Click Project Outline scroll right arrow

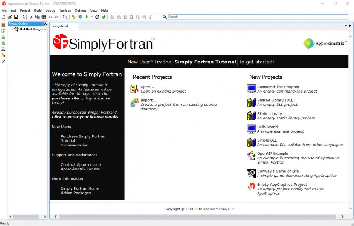[x=45, y=217]
